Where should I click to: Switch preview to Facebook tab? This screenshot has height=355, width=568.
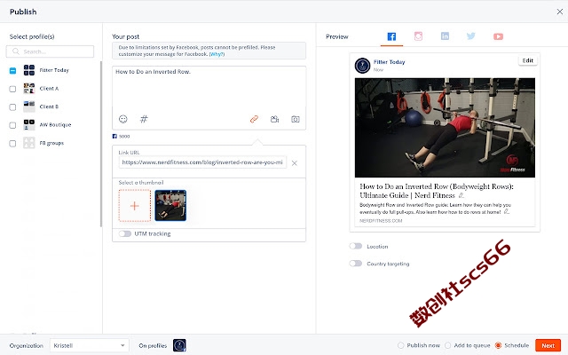click(391, 36)
